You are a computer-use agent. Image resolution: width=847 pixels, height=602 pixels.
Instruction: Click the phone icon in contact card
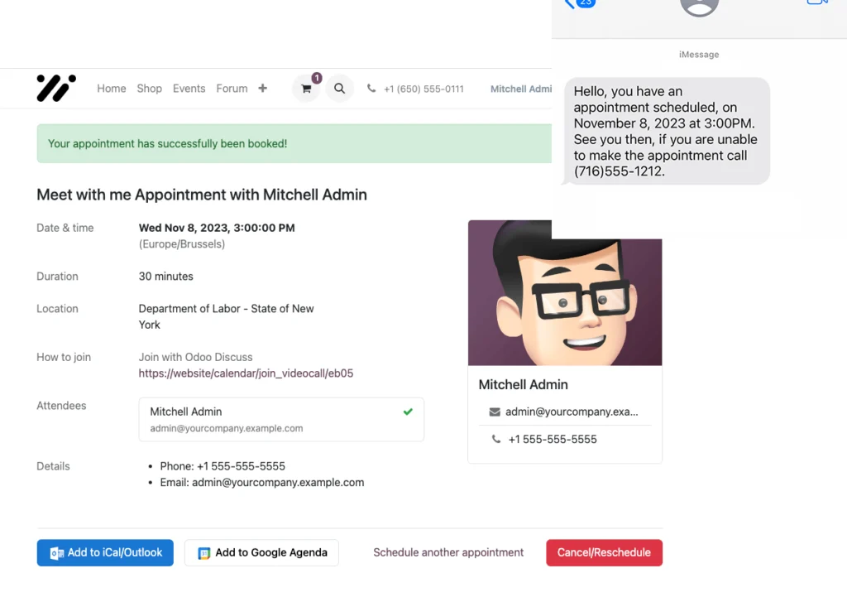pyautogui.click(x=495, y=440)
